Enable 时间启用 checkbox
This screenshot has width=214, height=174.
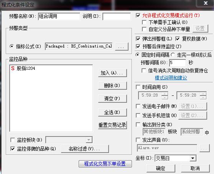click(x=138, y=87)
